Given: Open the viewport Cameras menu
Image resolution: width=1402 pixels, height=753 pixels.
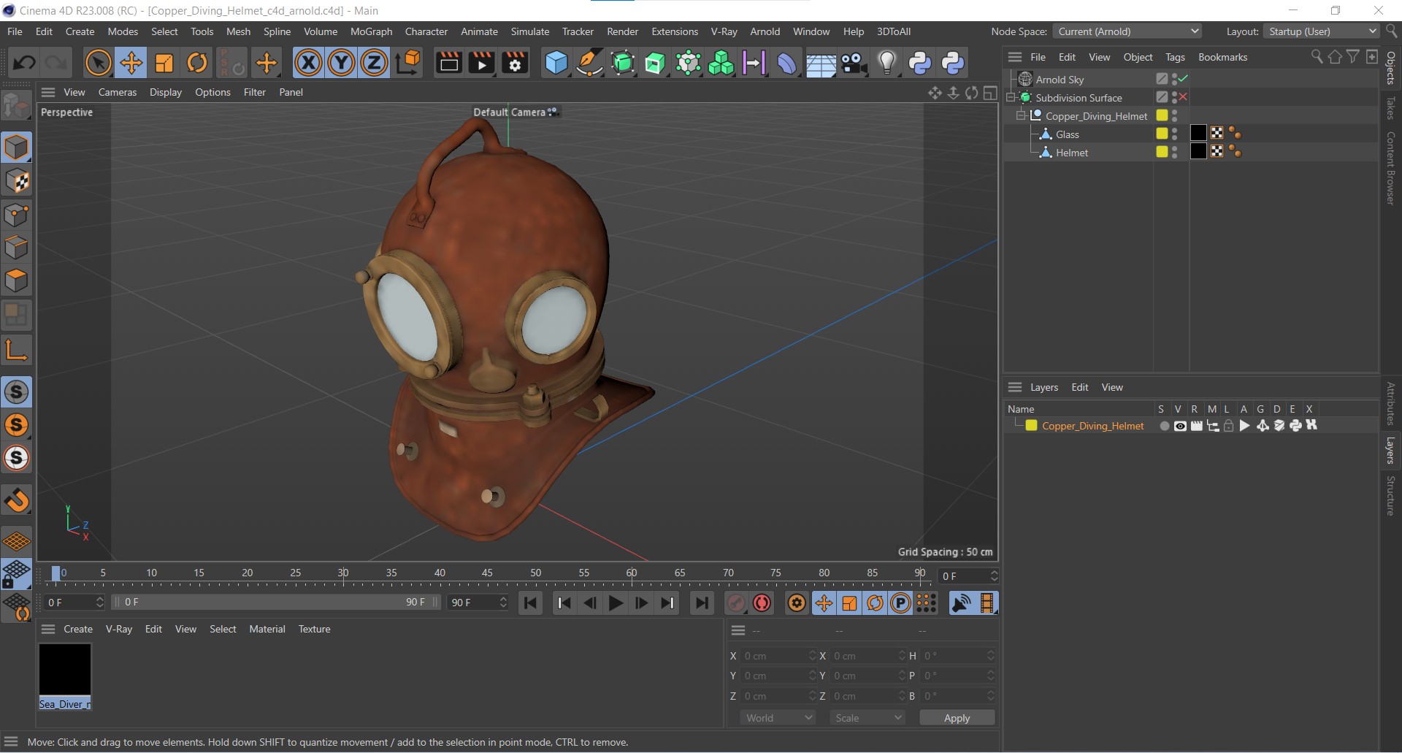Looking at the screenshot, I should [x=118, y=92].
